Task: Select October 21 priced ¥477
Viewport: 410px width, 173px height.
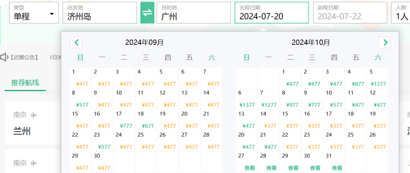Action: click(x=268, y=141)
